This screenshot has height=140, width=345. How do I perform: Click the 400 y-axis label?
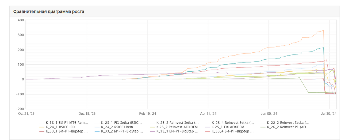pyautogui.click(x=21, y=20)
